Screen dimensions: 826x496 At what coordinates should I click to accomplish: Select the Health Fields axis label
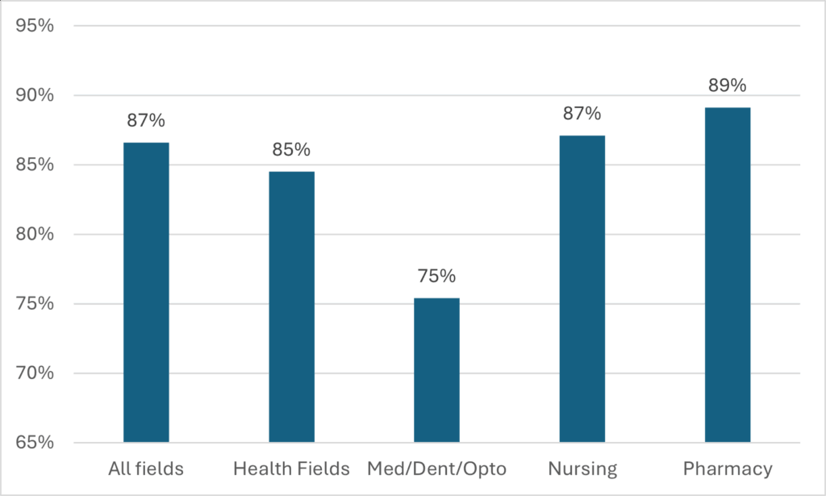tap(291, 469)
